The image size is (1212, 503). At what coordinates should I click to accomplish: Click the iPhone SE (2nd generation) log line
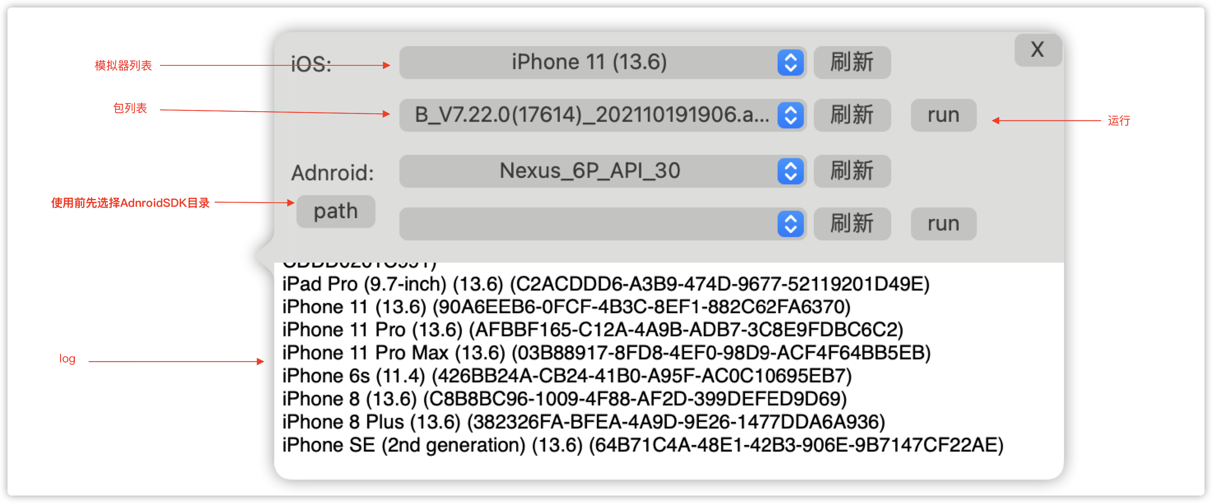(x=643, y=445)
